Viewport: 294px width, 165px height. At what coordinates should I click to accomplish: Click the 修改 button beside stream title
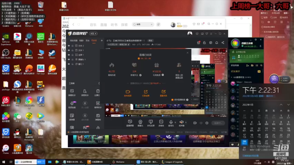[150, 41]
